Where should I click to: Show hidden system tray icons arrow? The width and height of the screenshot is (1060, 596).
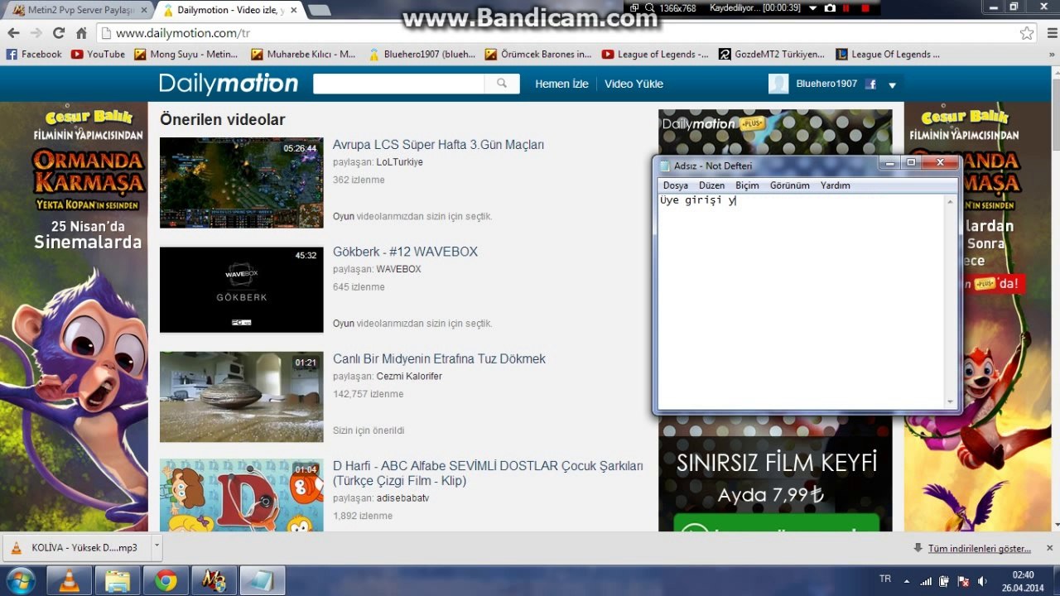(x=907, y=581)
